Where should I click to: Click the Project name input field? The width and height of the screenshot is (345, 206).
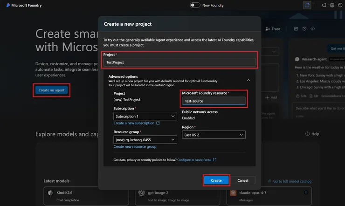pos(179,62)
